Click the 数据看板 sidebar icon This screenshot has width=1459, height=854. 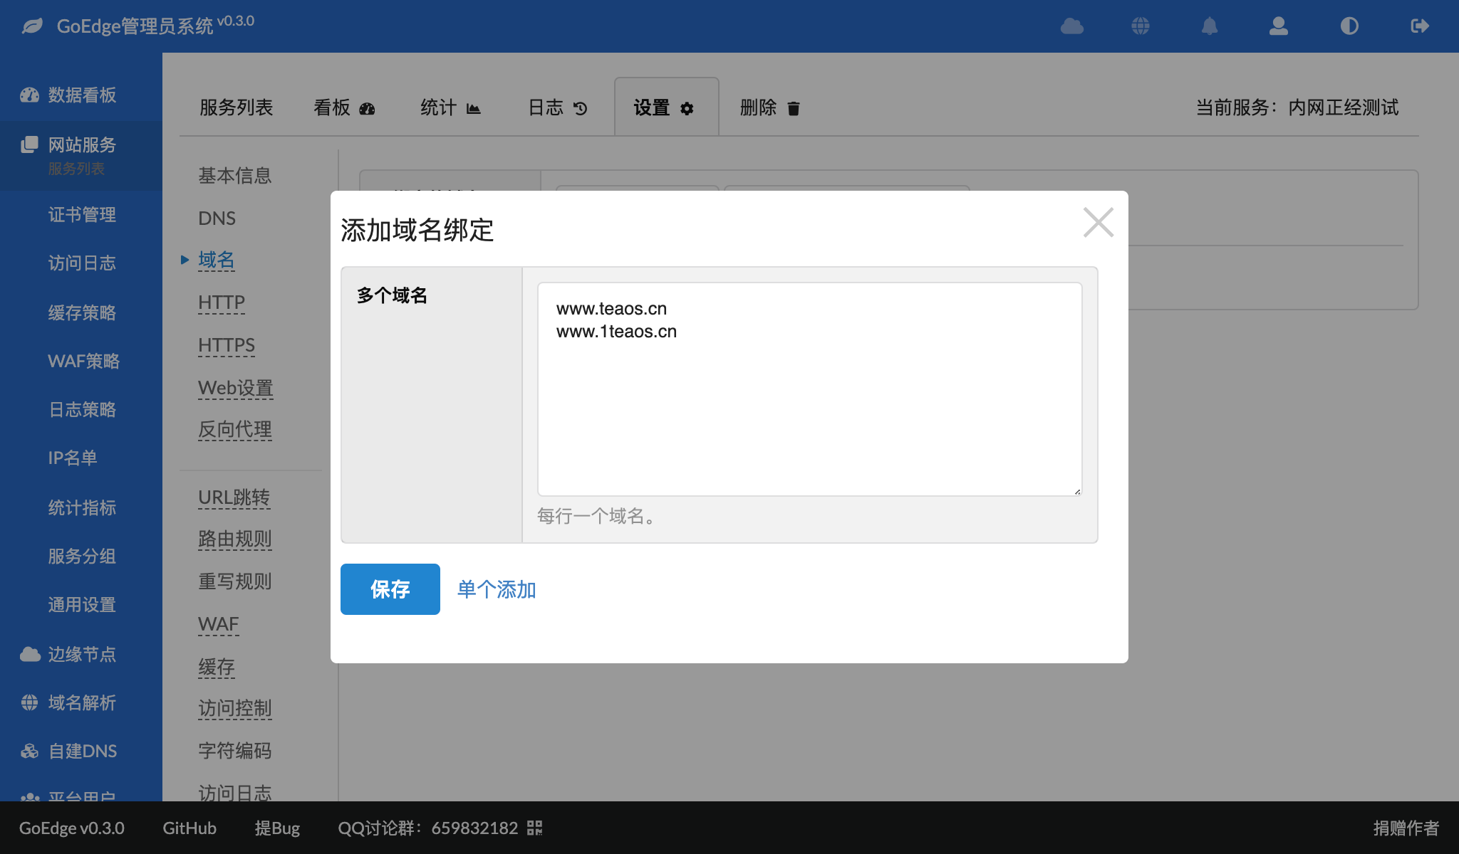click(x=29, y=95)
